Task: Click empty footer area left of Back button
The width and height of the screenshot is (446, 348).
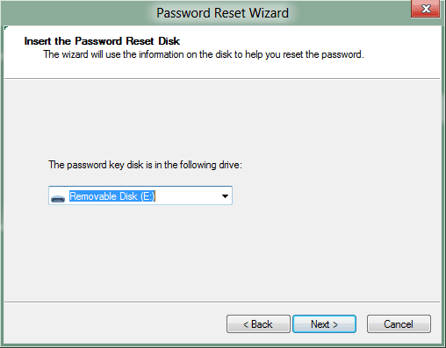Action: click(114, 323)
